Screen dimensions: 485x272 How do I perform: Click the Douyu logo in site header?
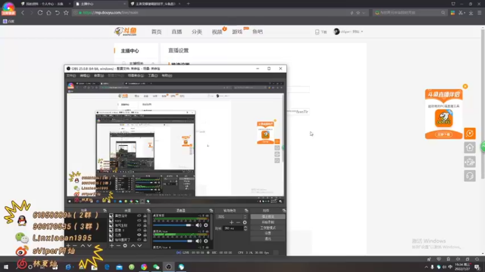[x=125, y=31]
